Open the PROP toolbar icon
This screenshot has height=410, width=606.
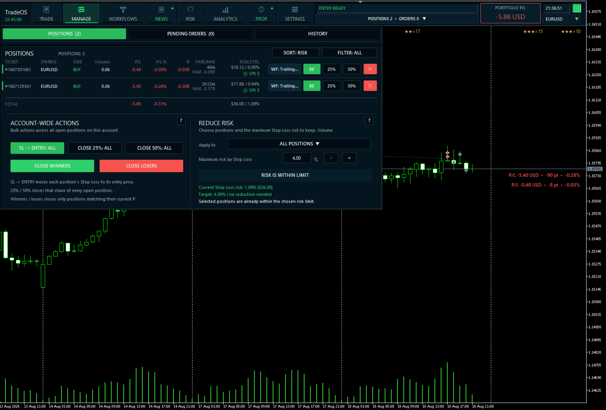pos(261,9)
